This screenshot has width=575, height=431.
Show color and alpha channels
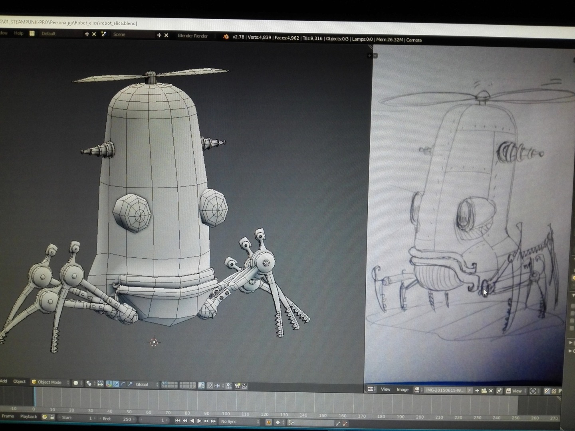tap(547, 391)
